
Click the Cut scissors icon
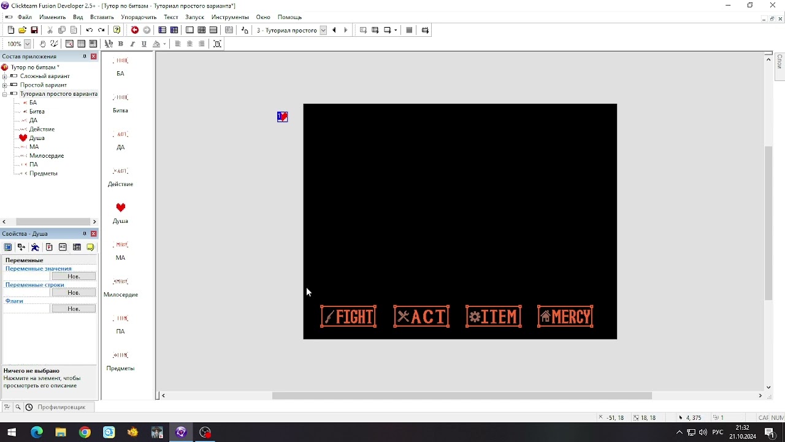[50, 30]
